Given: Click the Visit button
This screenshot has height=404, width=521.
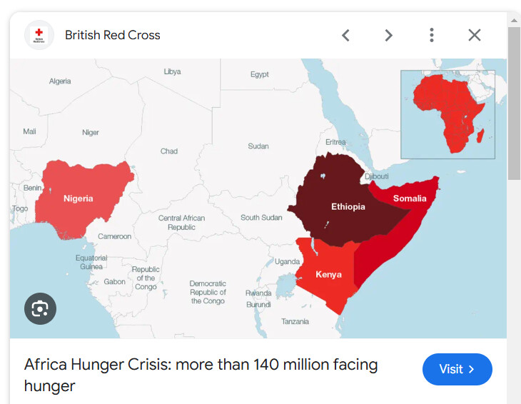Looking at the screenshot, I should [457, 369].
